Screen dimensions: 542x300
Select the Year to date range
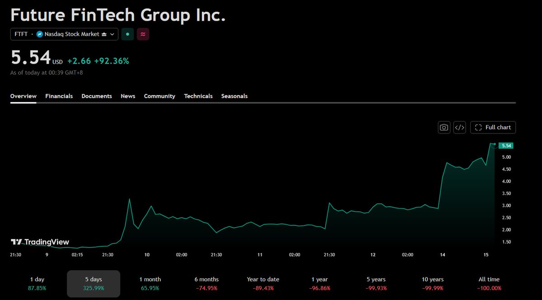[x=263, y=284]
